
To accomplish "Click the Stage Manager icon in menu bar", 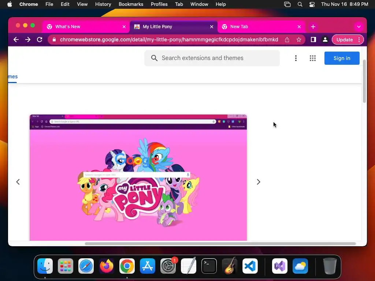I will pyautogui.click(x=287, y=4).
